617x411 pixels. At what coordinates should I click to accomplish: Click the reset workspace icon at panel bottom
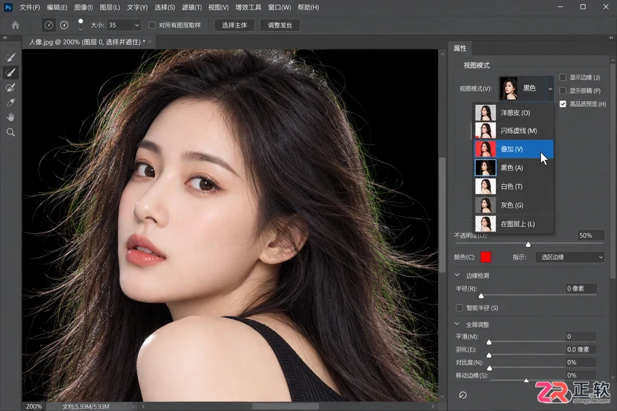pos(463,395)
